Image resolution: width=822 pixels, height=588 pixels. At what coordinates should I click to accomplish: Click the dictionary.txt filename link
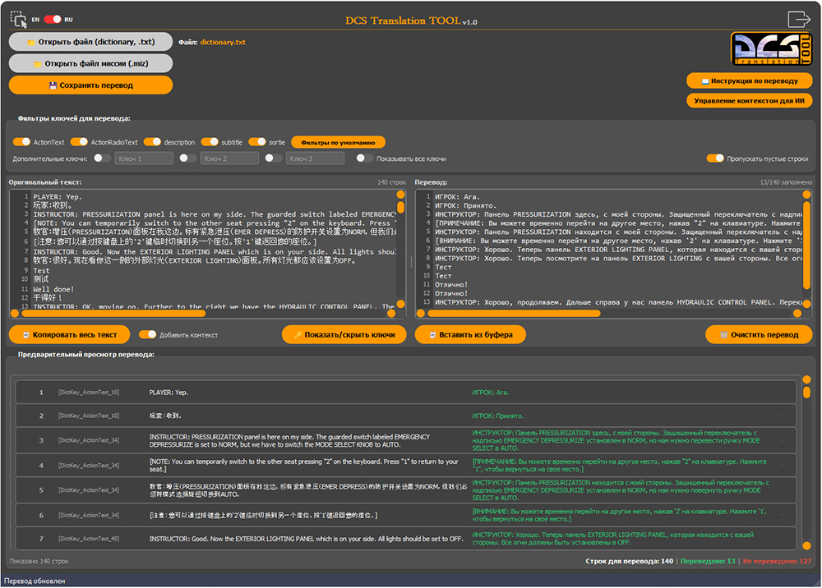(222, 41)
